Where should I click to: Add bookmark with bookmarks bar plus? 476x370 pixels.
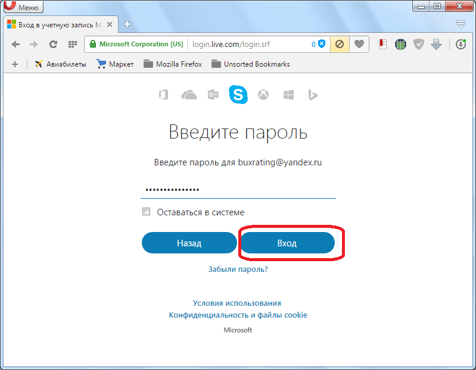15,64
